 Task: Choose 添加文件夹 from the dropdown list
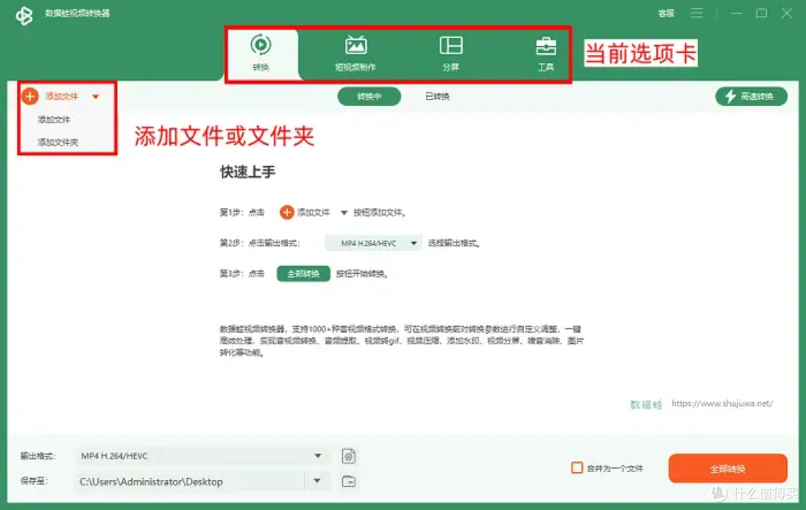pyautogui.click(x=58, y=143)
